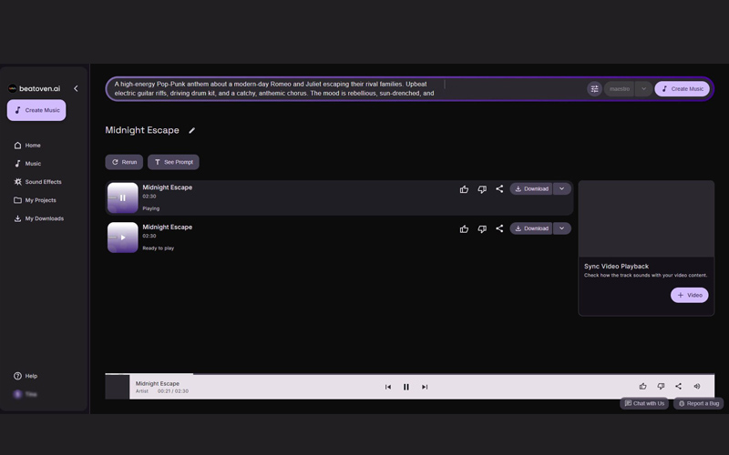Skip to next track in player bar
Viewport: 729px width, 455px height.
click(425, 387)
